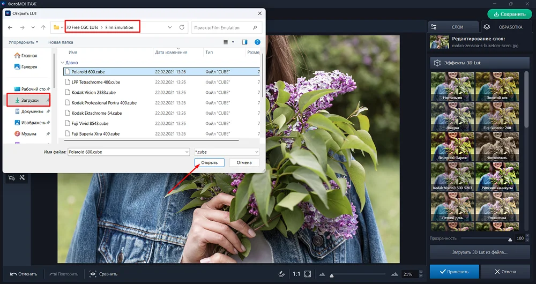Expand address bar path history dropdown
The image size is (536, 284).
pyautogui.click(x=169, y=27)
